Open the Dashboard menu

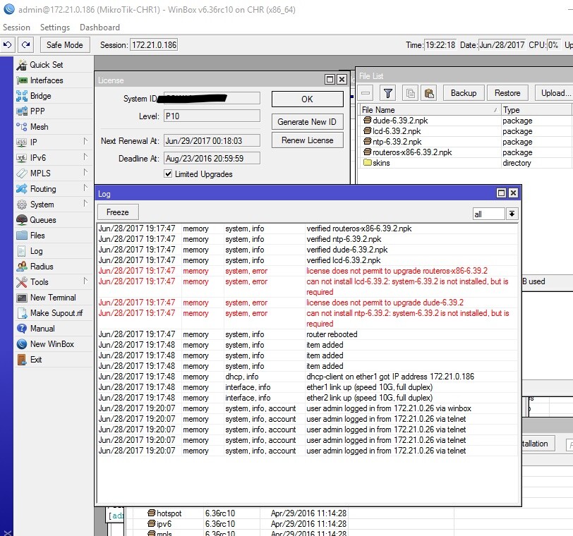tap(100, 27)
